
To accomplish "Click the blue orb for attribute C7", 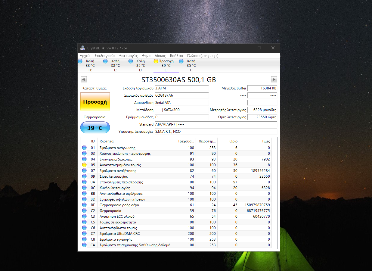I will tap(84, 233).
